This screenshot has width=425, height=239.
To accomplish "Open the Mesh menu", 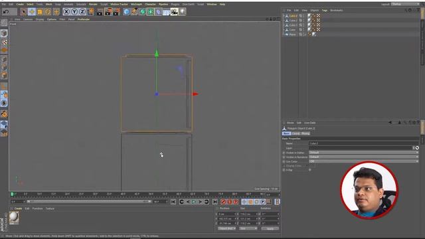I will (48, 5).
